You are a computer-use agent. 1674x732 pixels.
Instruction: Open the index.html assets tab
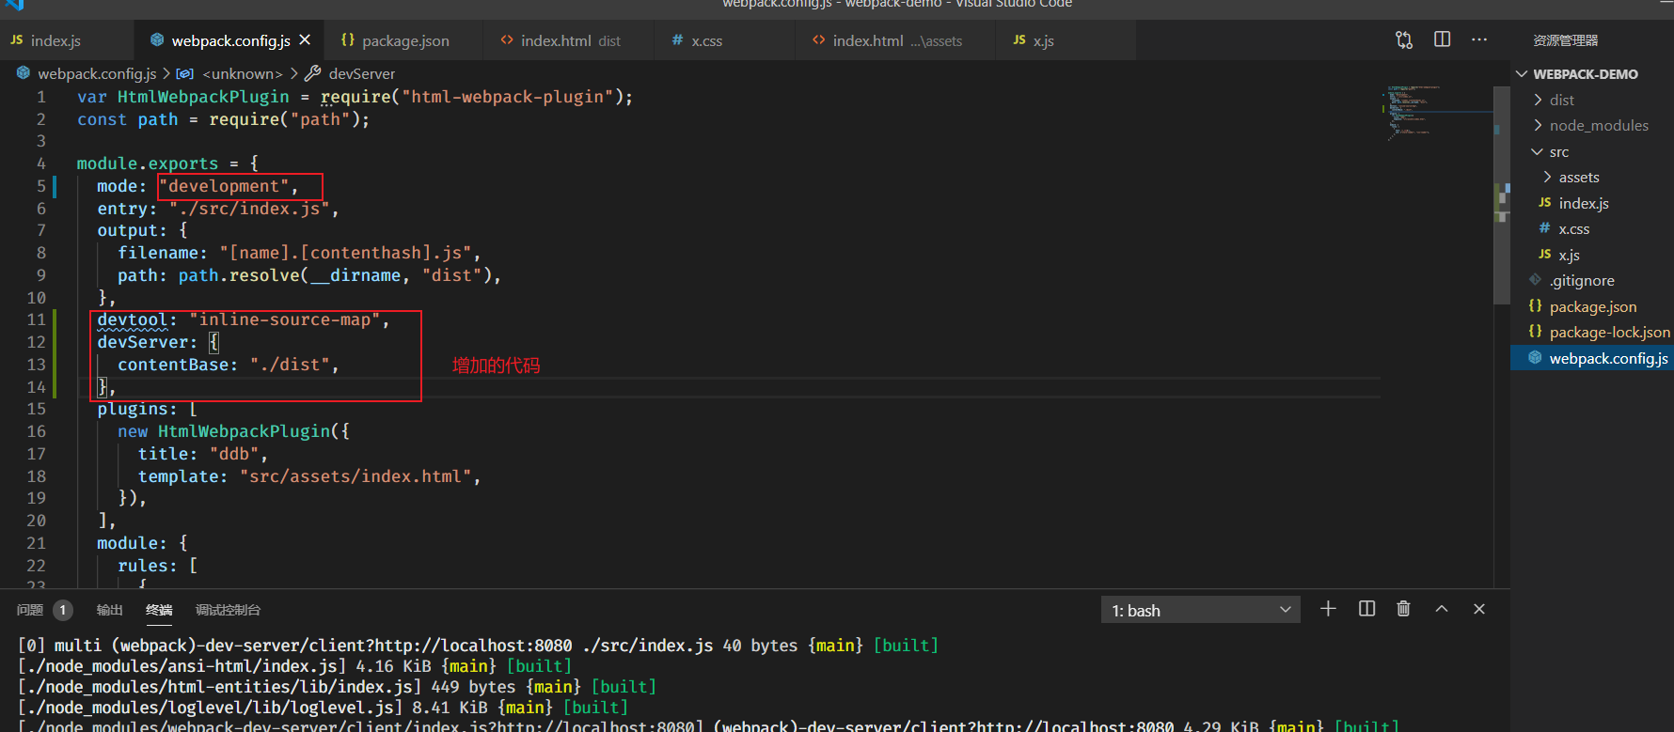[x=895, y=40]
